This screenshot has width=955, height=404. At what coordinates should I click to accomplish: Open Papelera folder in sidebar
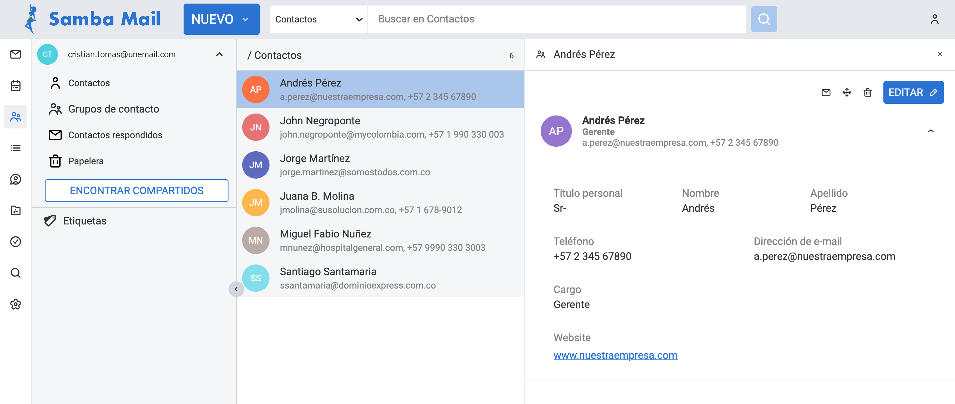click(86, 161)
